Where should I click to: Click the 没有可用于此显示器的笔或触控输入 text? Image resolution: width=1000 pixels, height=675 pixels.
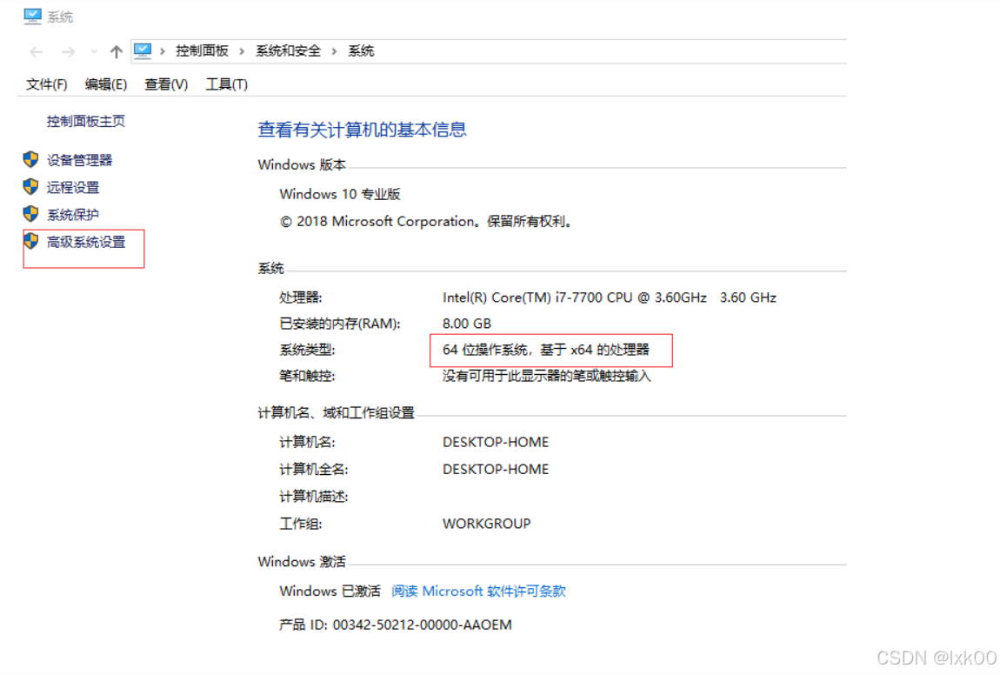[x=547, y=377]
